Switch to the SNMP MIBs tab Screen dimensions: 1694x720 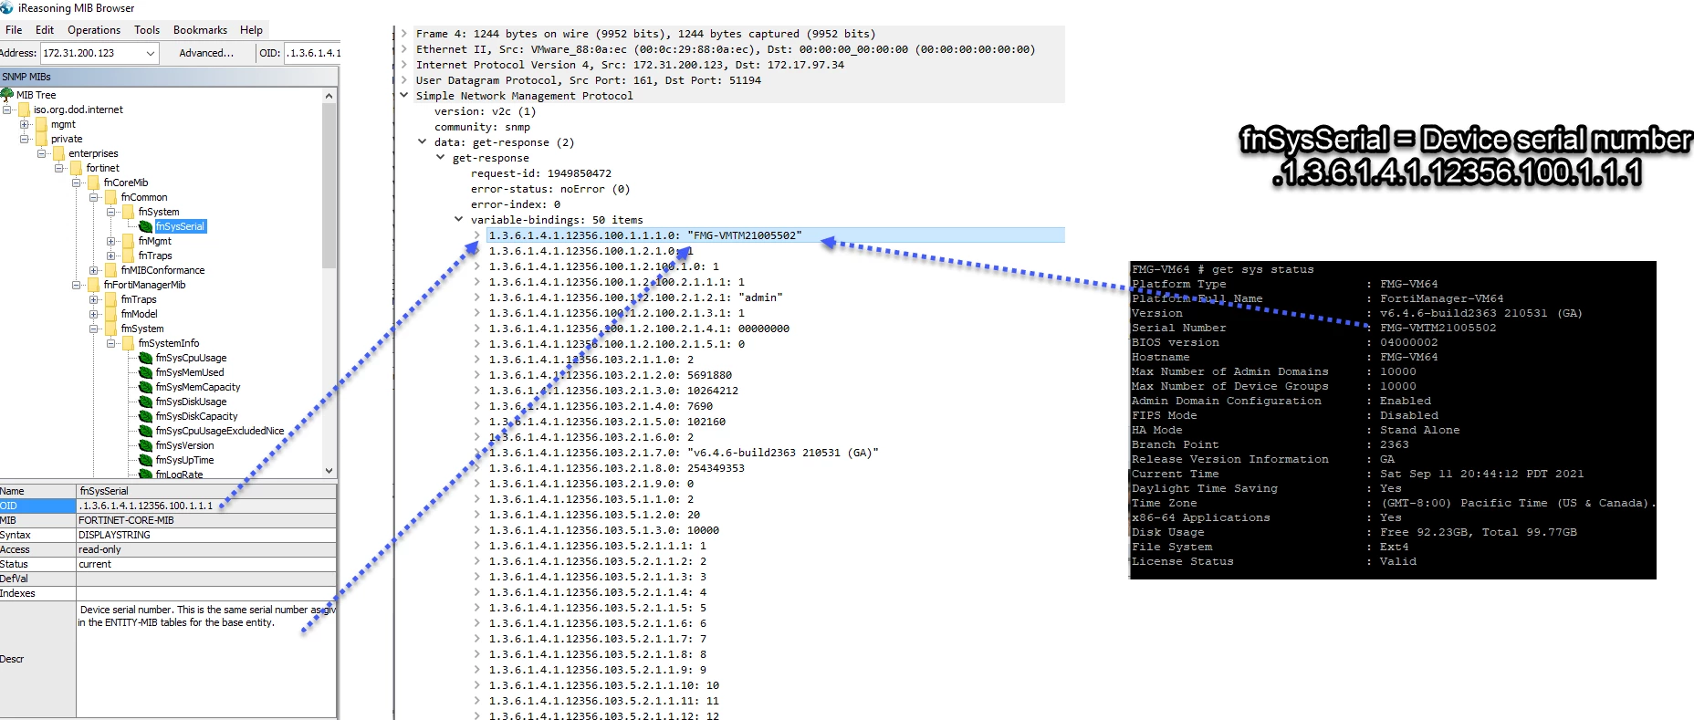(26, 77)
